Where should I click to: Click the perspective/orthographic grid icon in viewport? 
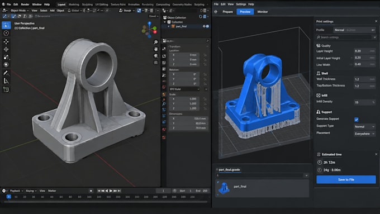[155, 63]
